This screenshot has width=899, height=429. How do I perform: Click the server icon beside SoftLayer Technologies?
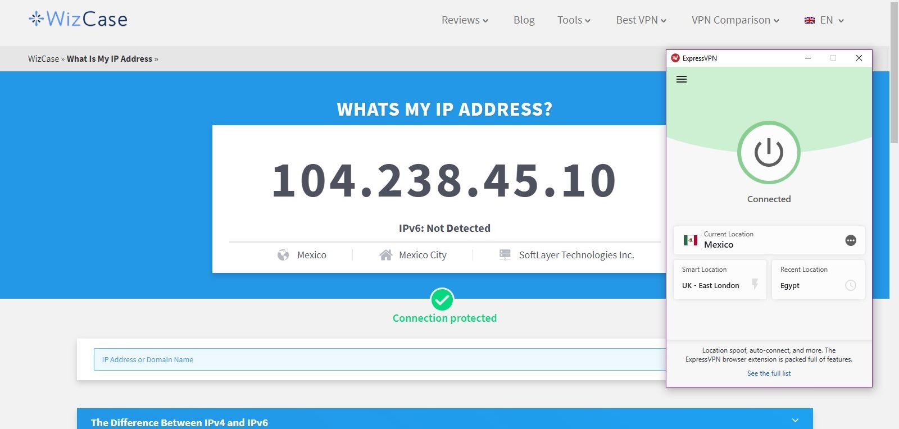click(x=505, y=255)
